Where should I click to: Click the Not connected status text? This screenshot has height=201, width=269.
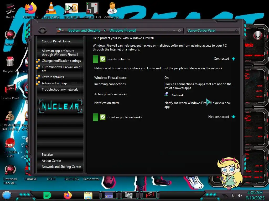pos(219,117)
